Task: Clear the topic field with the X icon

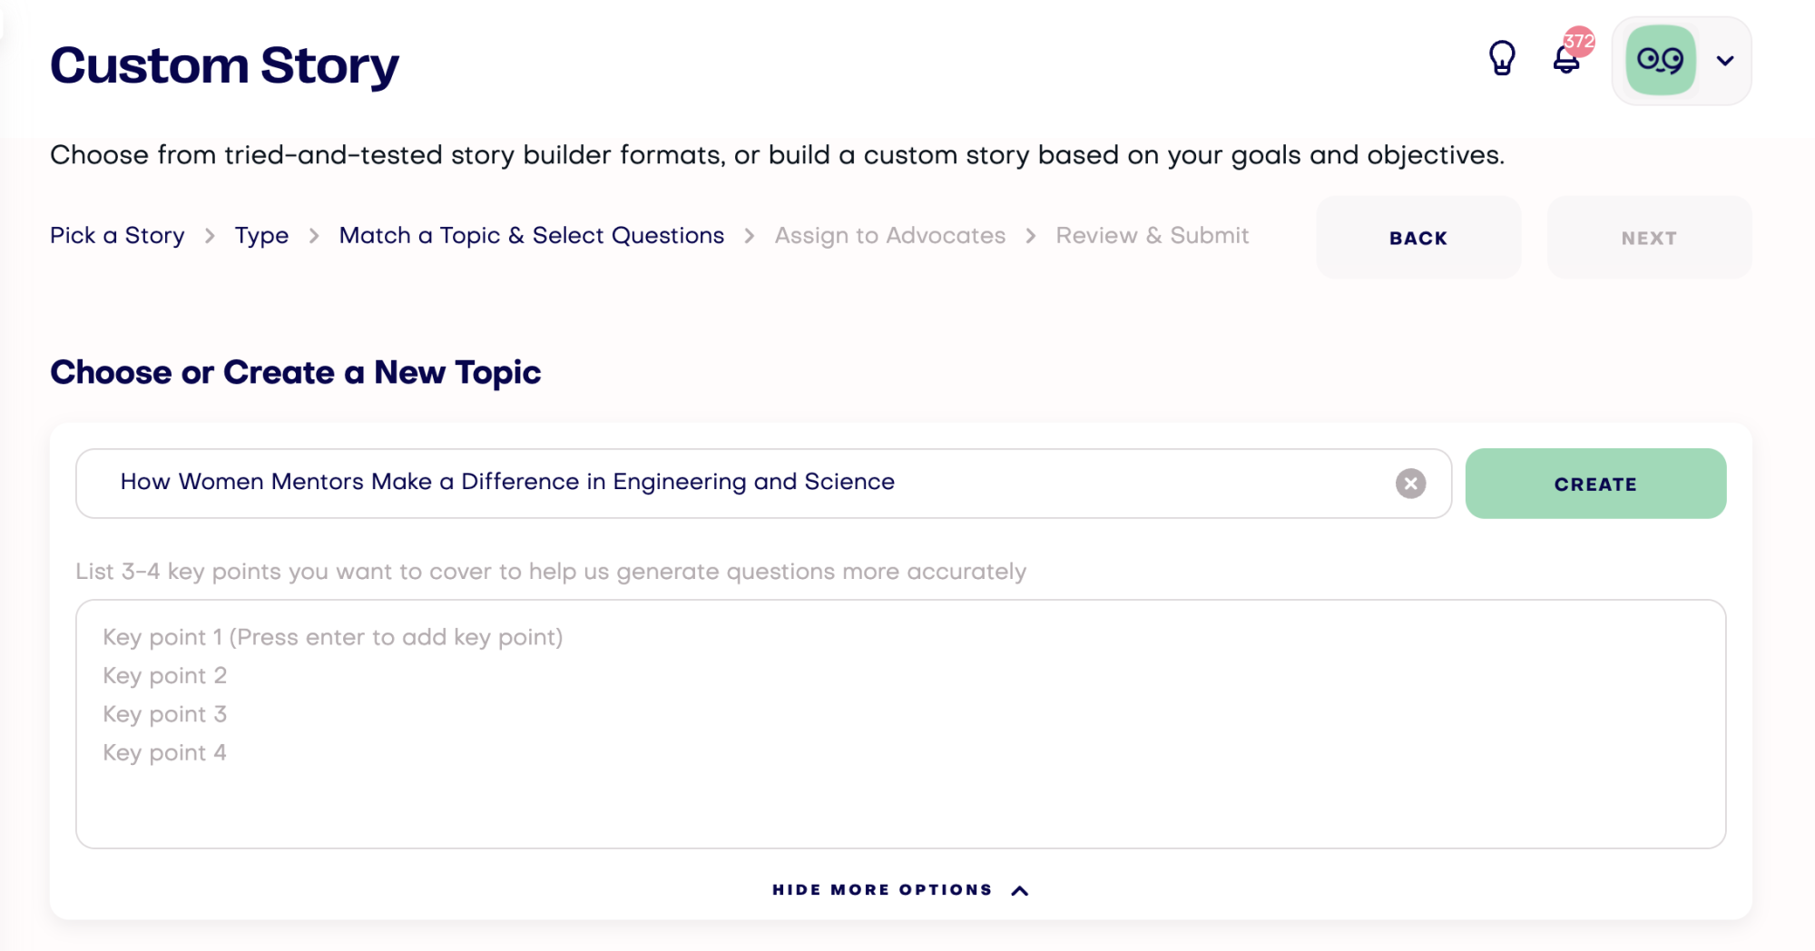Action: tap(1410, 484)
